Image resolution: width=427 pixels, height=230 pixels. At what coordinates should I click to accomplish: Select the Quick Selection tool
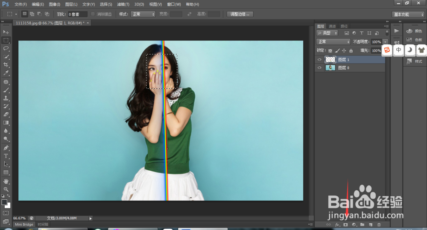coord(6,57)
